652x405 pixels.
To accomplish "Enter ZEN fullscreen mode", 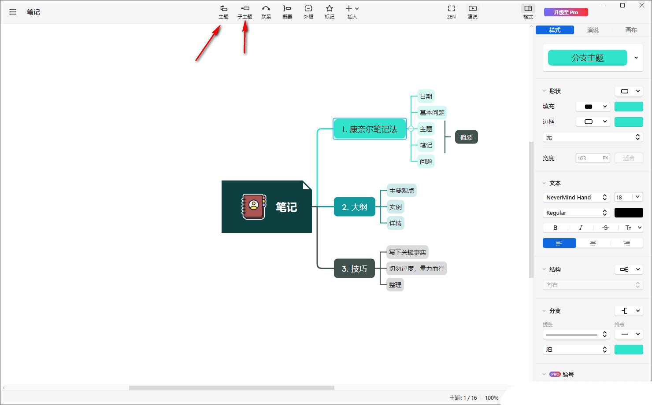I will pyautogui.click(x=452, y=12).
